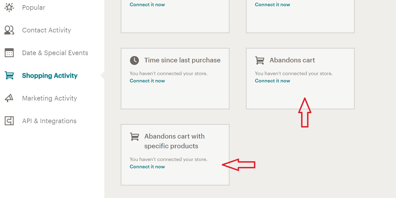
Task: Go to the Marketing Activity category
Action: (x=49, y=98)
